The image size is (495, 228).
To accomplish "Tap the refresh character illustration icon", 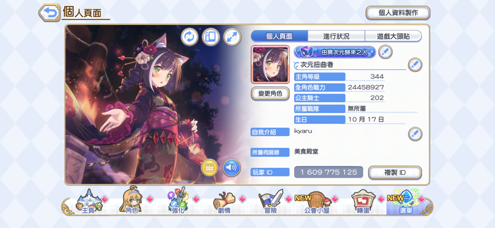I will pos(189,37).
